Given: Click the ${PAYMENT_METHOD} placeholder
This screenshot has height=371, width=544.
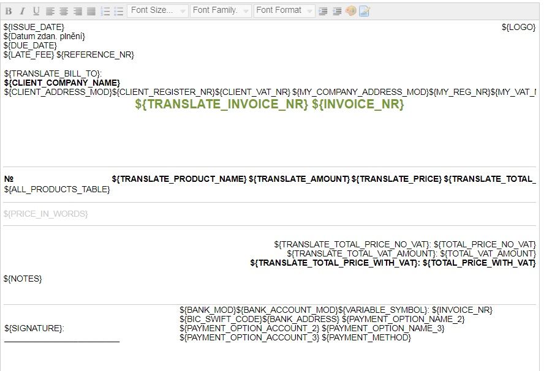Looking at the screenshot, I should coord(366,337).
